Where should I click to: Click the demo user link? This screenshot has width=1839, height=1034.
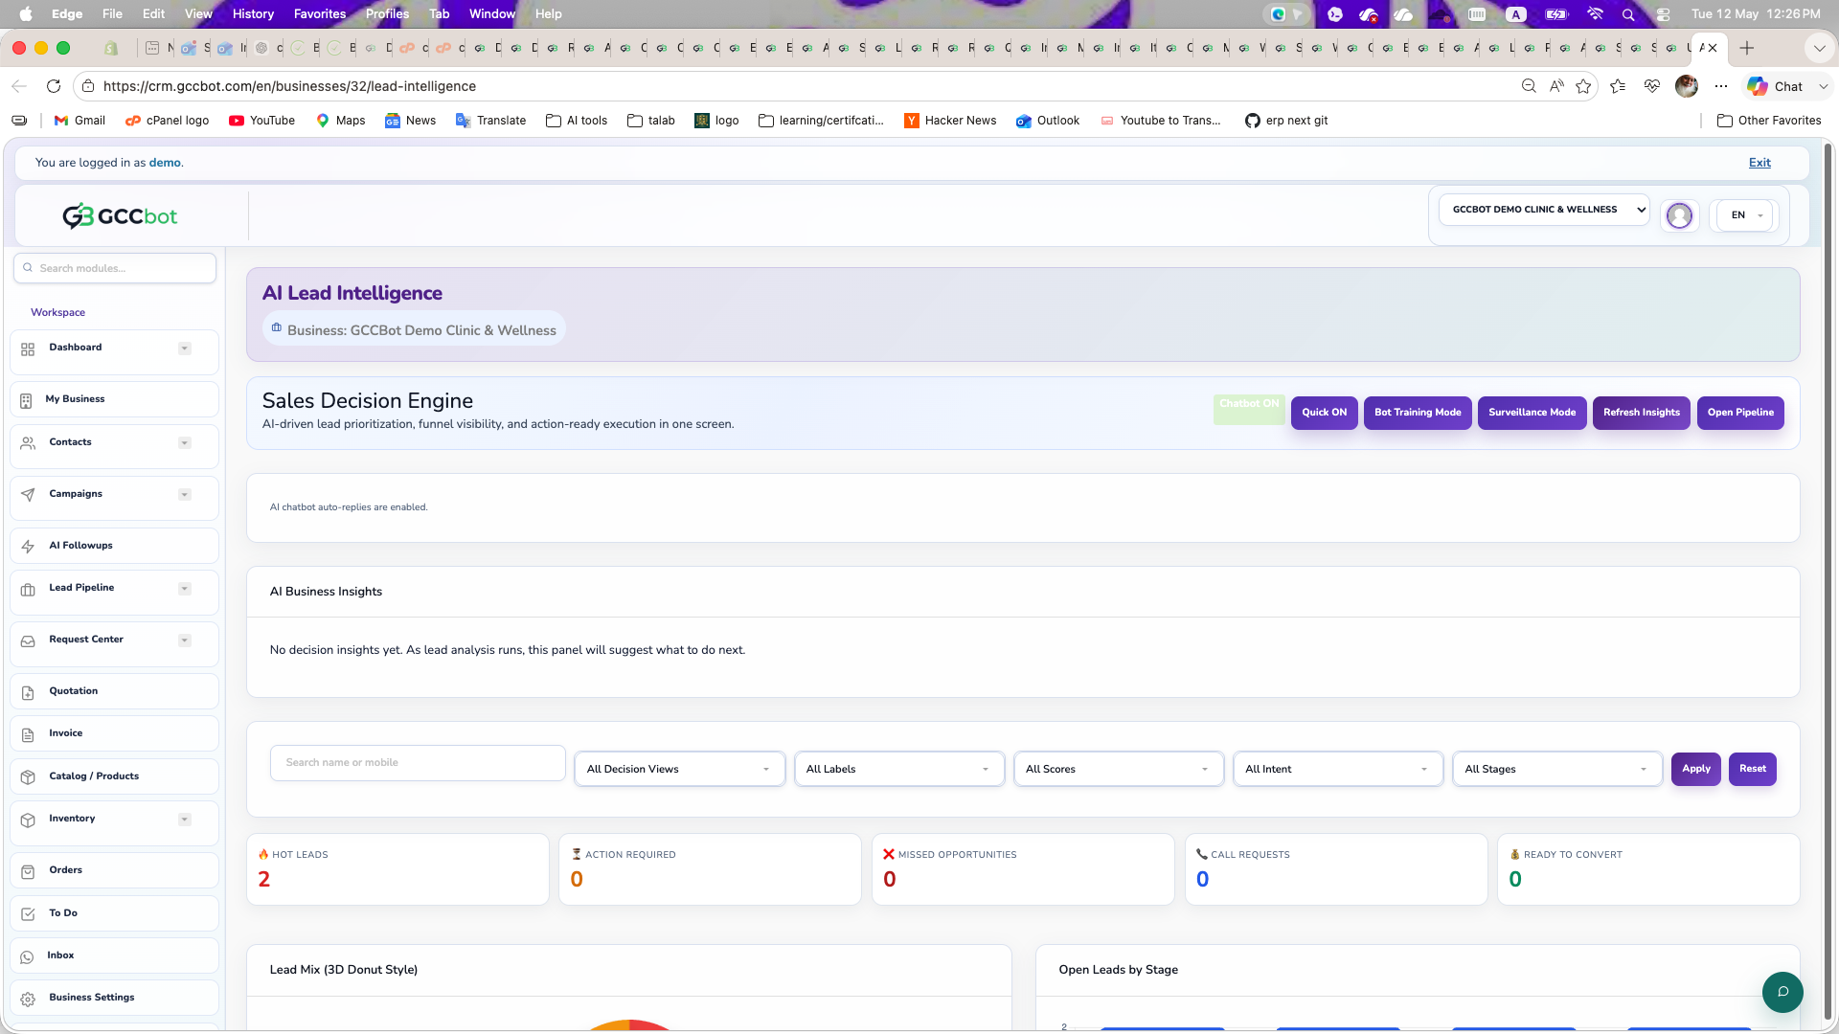point(165,163)
